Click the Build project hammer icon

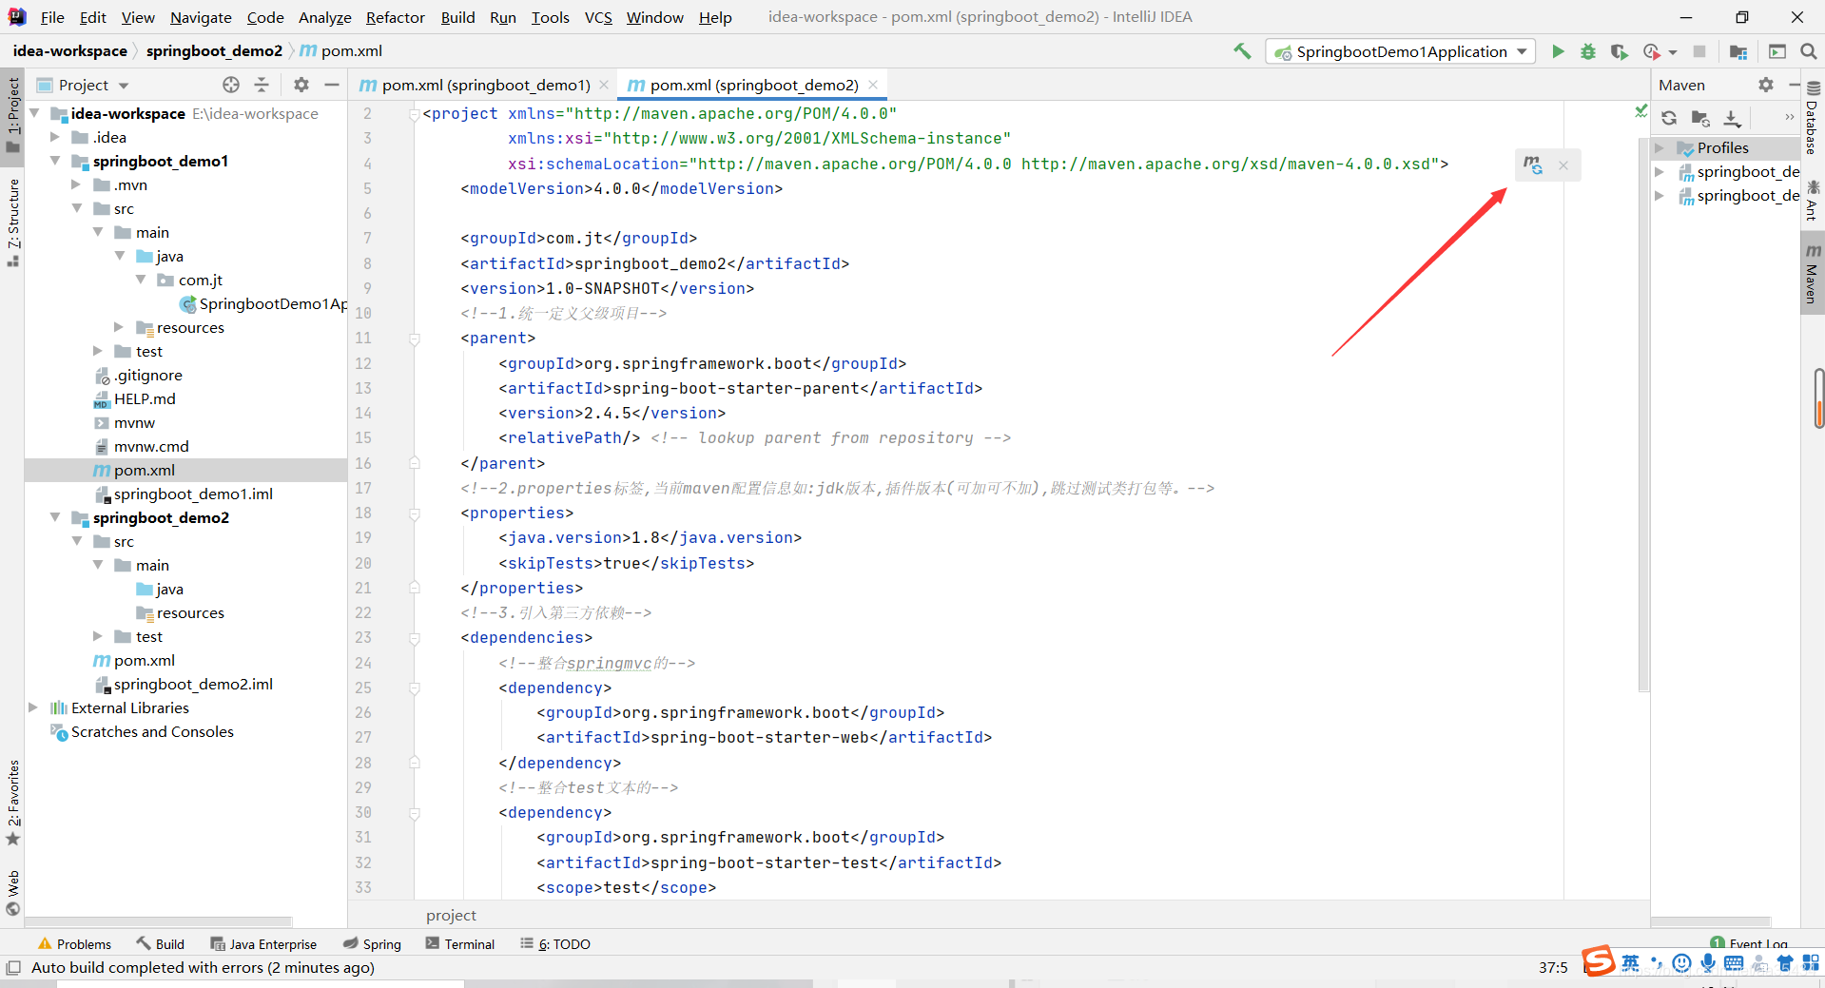[x=1242, y=51]
